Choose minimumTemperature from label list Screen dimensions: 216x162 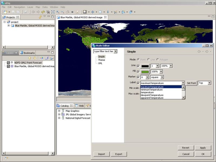click(152, 90)
